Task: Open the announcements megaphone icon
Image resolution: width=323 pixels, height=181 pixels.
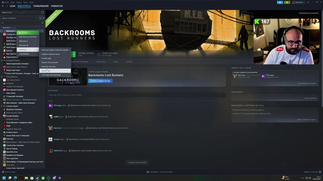Action: (280, 2)
